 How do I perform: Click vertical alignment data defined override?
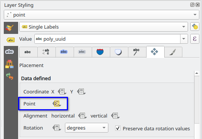click(116, 116)
